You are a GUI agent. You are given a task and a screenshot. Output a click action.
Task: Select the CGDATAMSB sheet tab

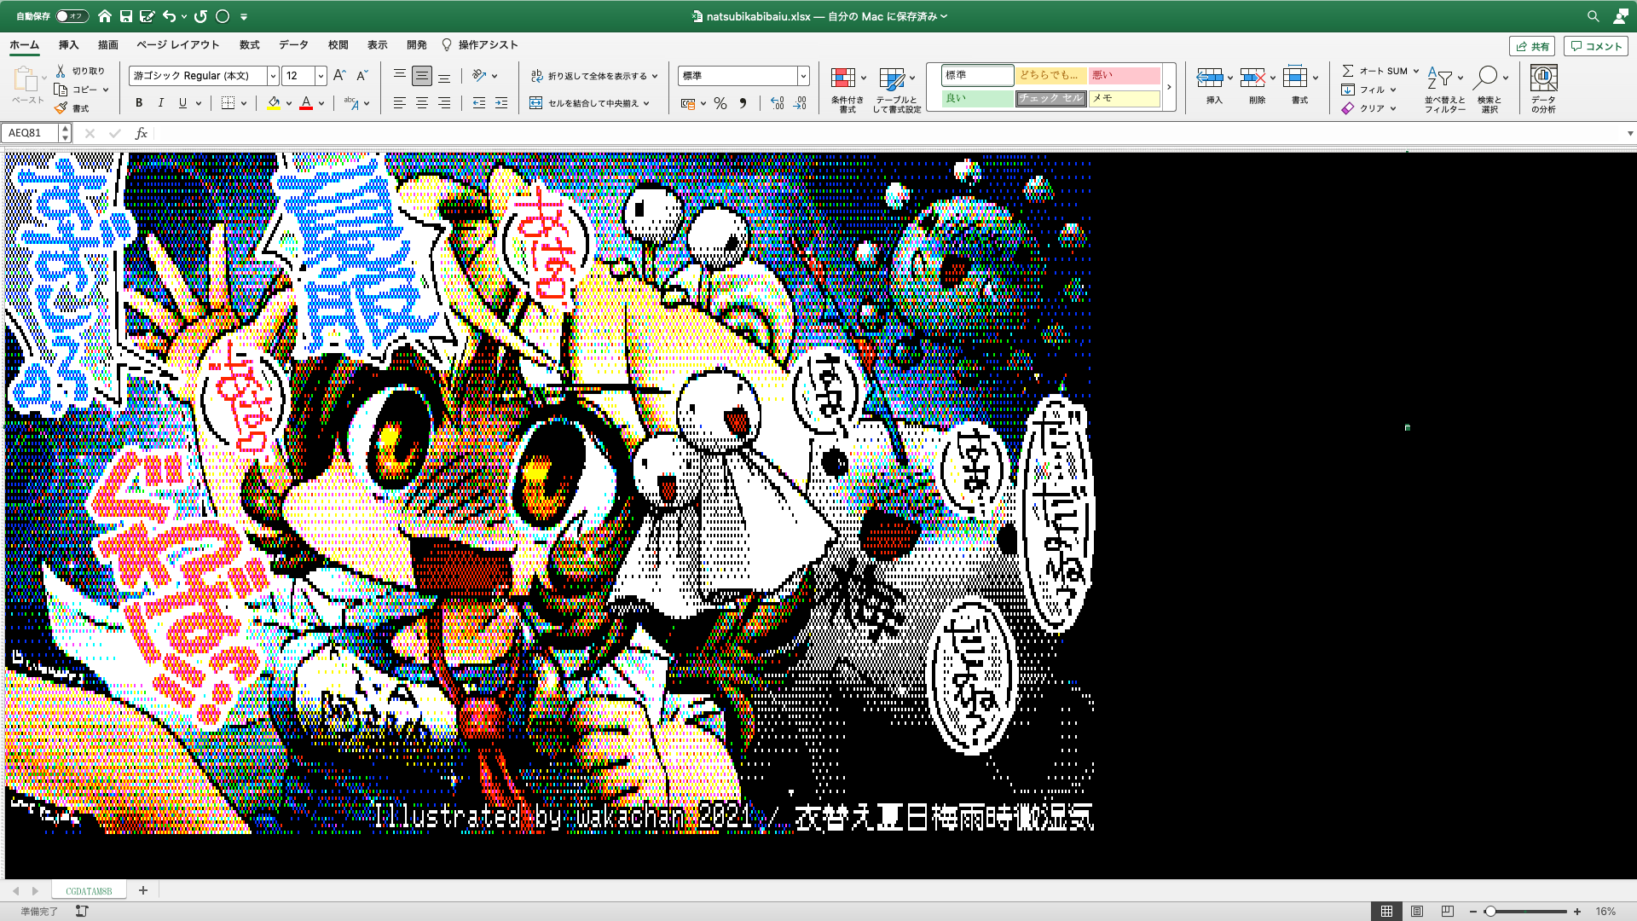(89, 890)
